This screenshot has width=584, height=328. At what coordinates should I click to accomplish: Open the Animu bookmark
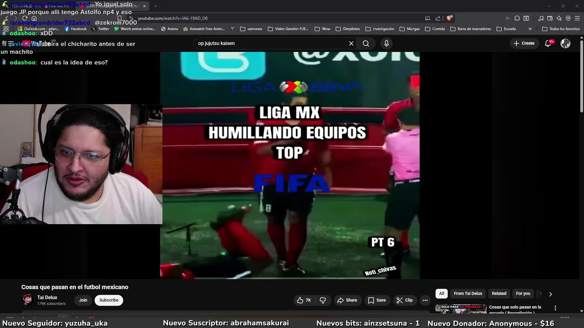coord(170,29)
